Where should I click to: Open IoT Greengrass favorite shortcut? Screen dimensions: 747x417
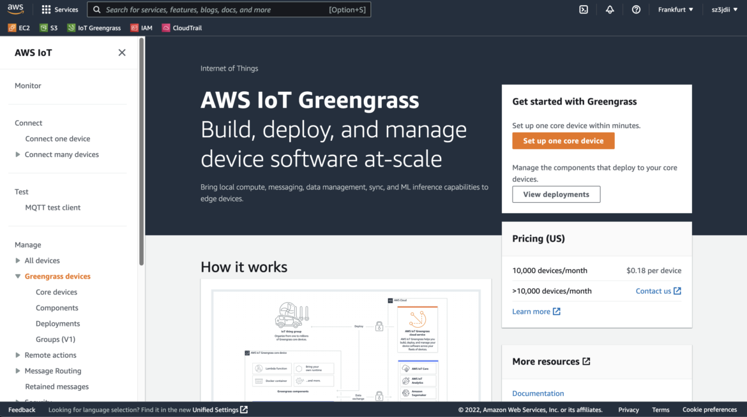pos(94,27)
